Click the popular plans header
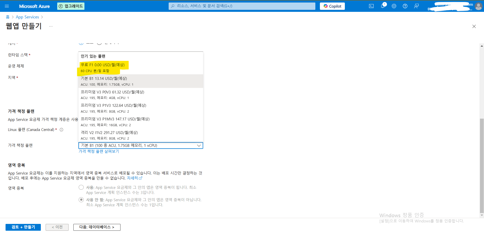 pyautogui.click(x=93, y=56)
